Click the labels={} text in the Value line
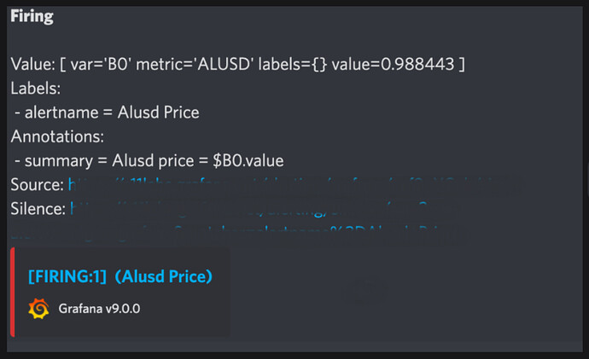589x359 pixels. tap(293, 64)
